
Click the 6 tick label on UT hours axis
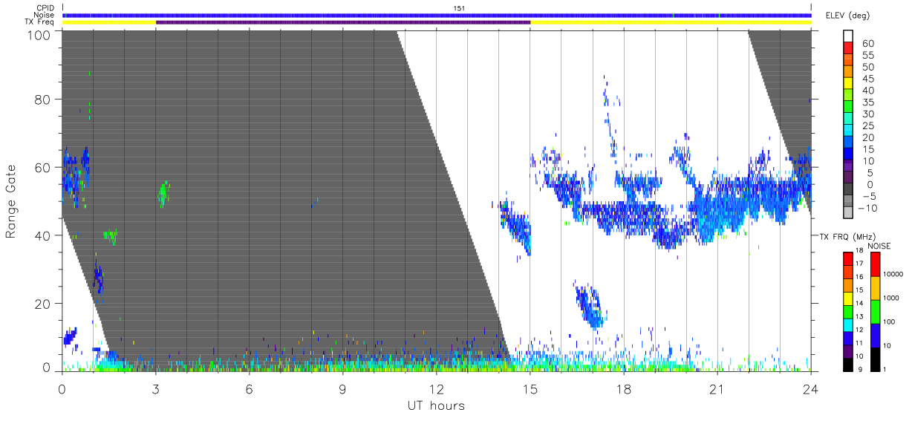pos(250,388)
